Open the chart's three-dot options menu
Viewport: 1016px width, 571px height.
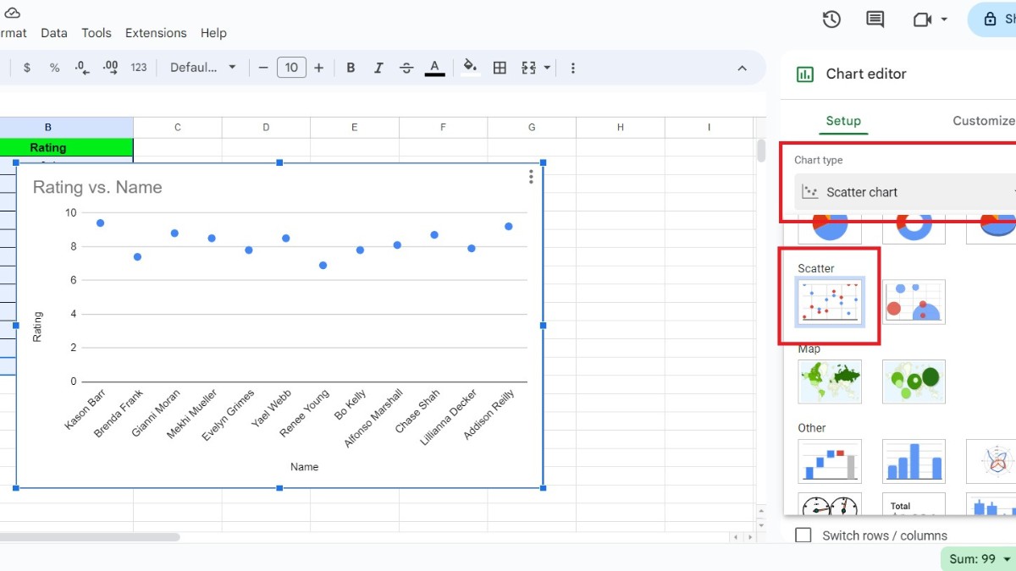pyautogui.click(x=531, y=177)
